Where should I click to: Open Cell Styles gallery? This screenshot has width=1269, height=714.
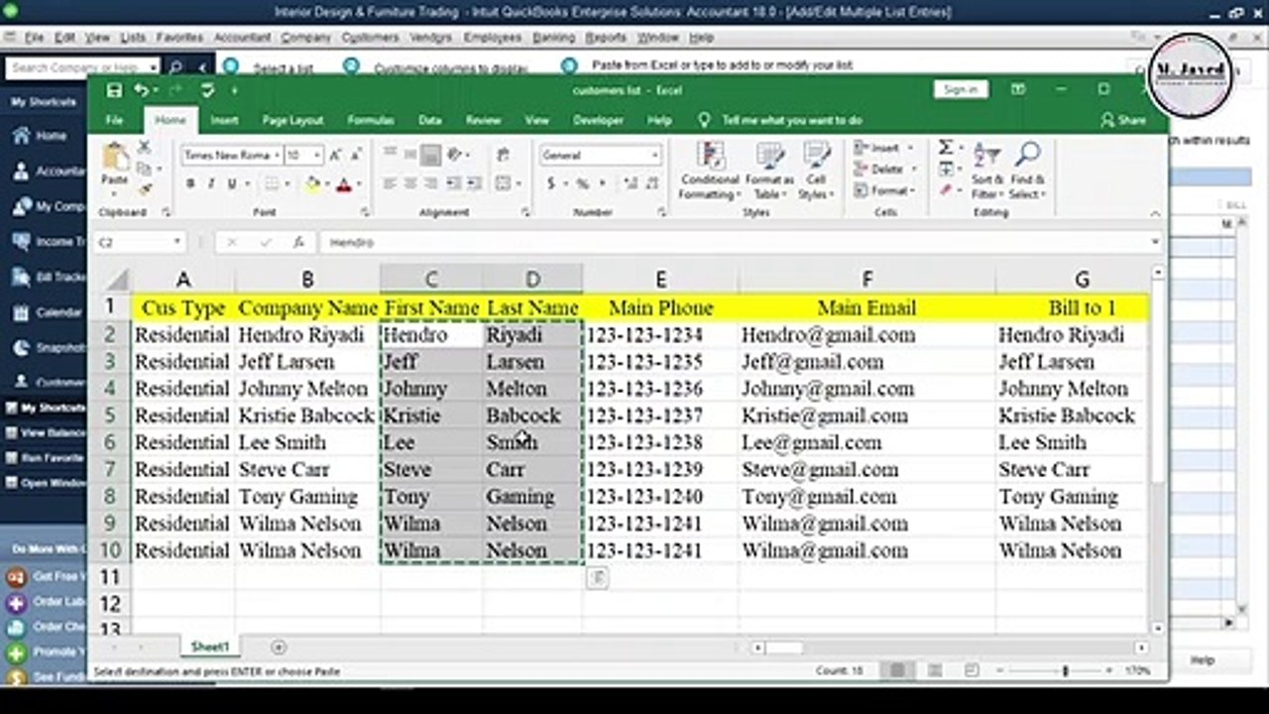click(x=816, y=170)
